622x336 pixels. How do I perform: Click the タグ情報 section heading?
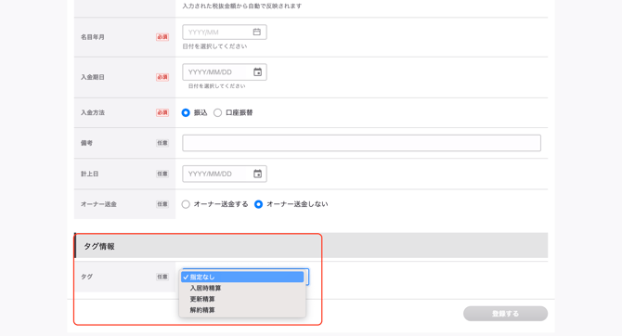click(99, 246)
